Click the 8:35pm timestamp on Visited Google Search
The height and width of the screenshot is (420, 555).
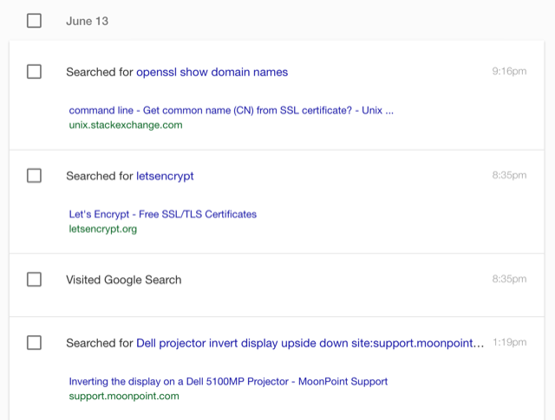point(509,279)
